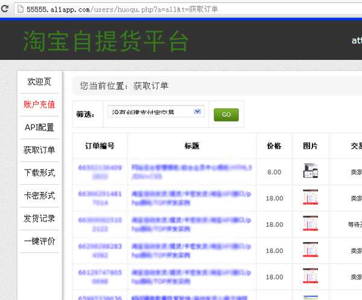Open the thumbnail of the 8.00 order
Screen dimensions: 362x300
pos(311,171)
